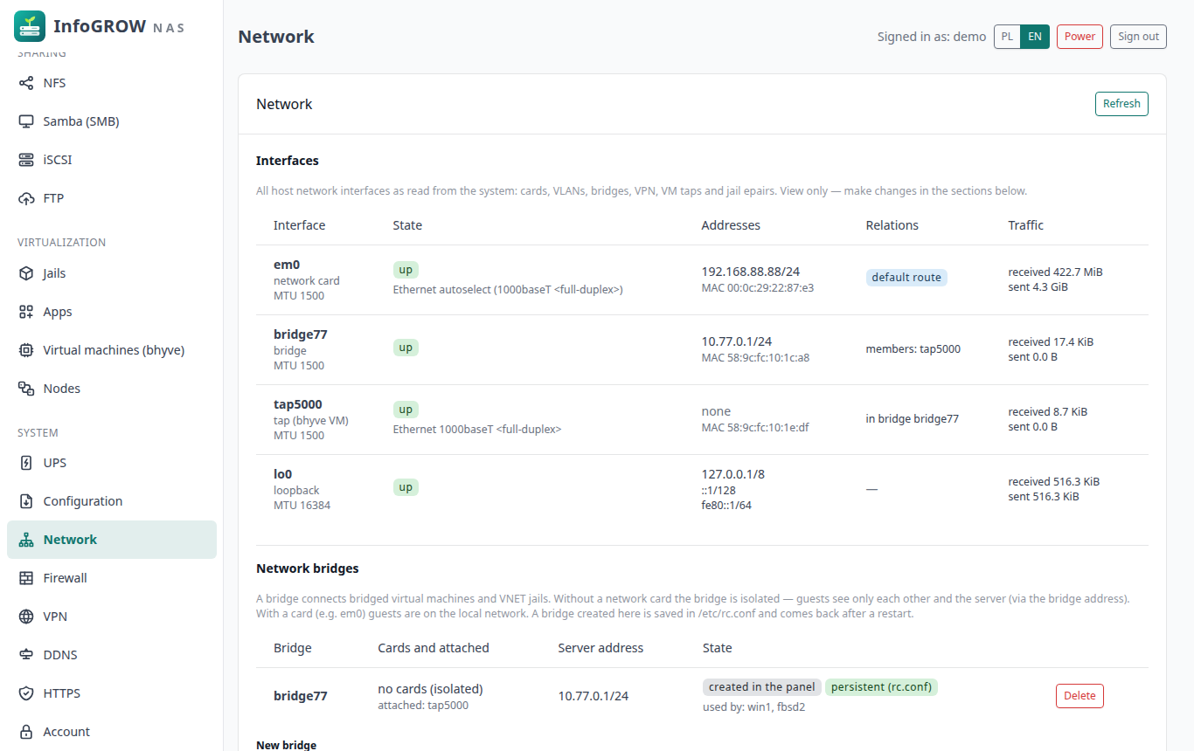1194x751 pixels.
Task: Click the 'Signed in as: demo' text
Action: coord(932,37)
